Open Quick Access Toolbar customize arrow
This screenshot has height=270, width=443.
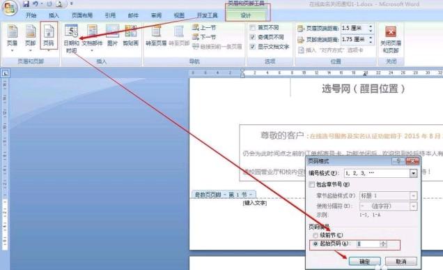(72, 3)
